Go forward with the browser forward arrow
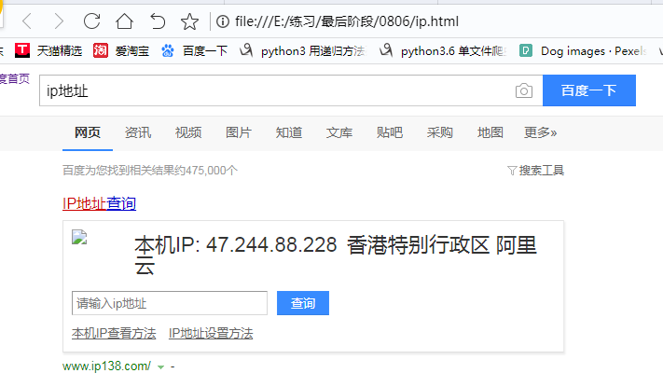The image size is (663, 387). tap(59, 21)
